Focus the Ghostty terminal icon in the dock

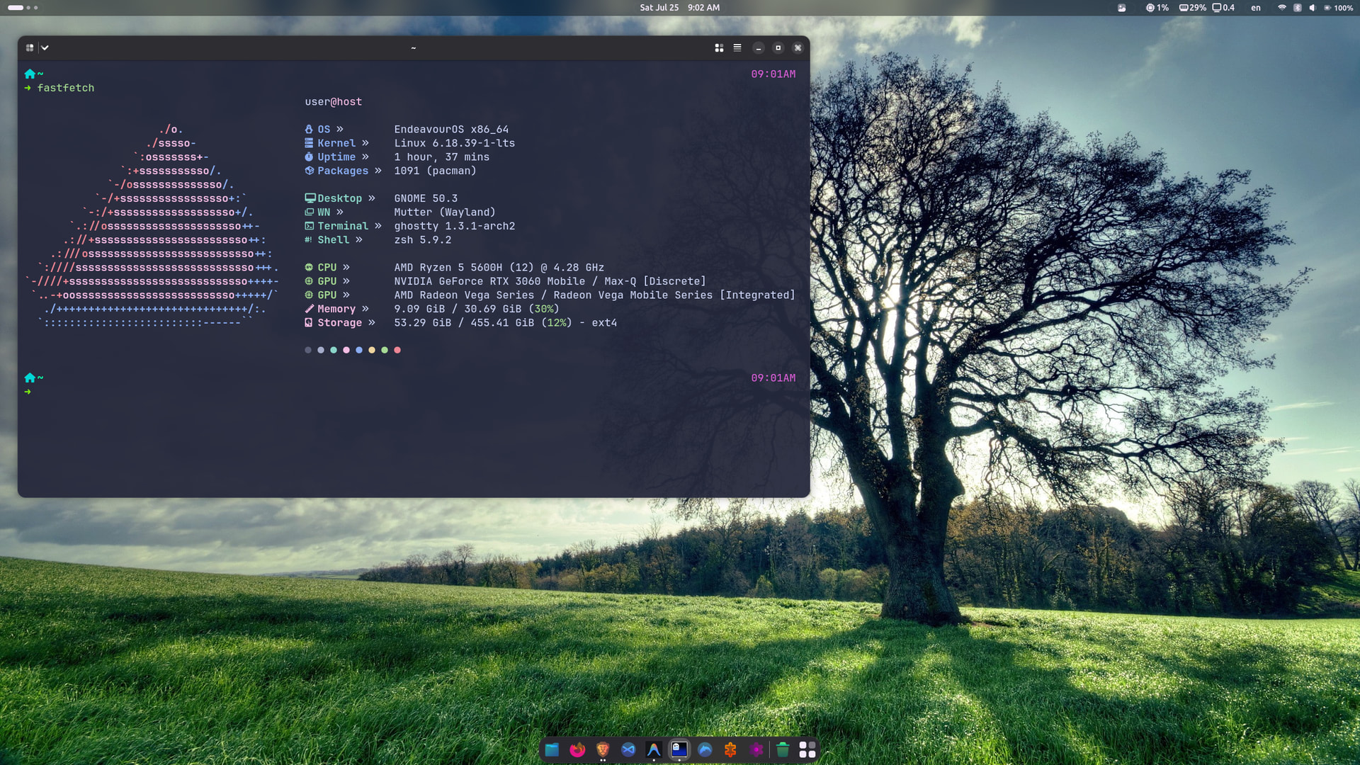[679, 749]
